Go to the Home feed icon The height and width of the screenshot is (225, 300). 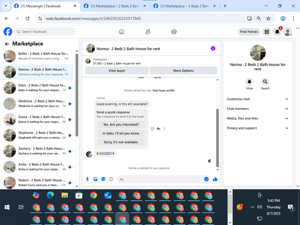[121, 32]
